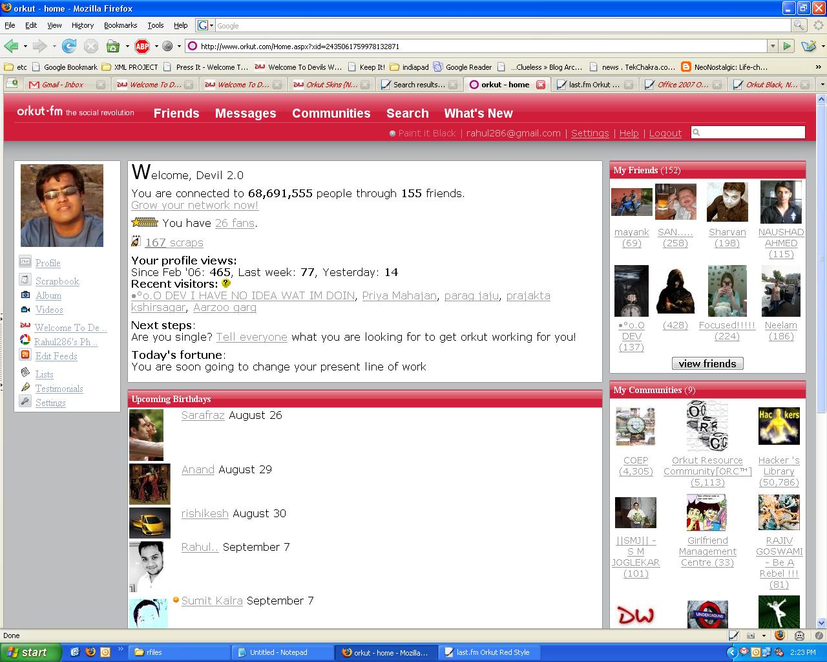Screen dimensions: 827x662
Task: Open the Bookmarks menu
Action: 120,25
